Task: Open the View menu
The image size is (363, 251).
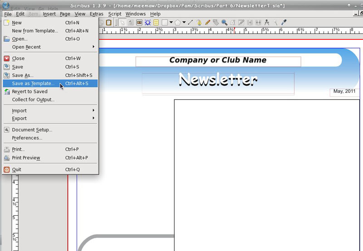Action: tap(80, 14)
